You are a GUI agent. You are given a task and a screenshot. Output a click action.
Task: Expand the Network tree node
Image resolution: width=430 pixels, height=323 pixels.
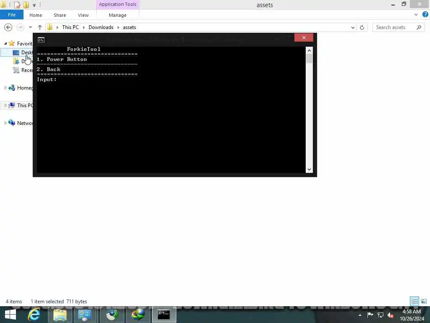[5, 123]
